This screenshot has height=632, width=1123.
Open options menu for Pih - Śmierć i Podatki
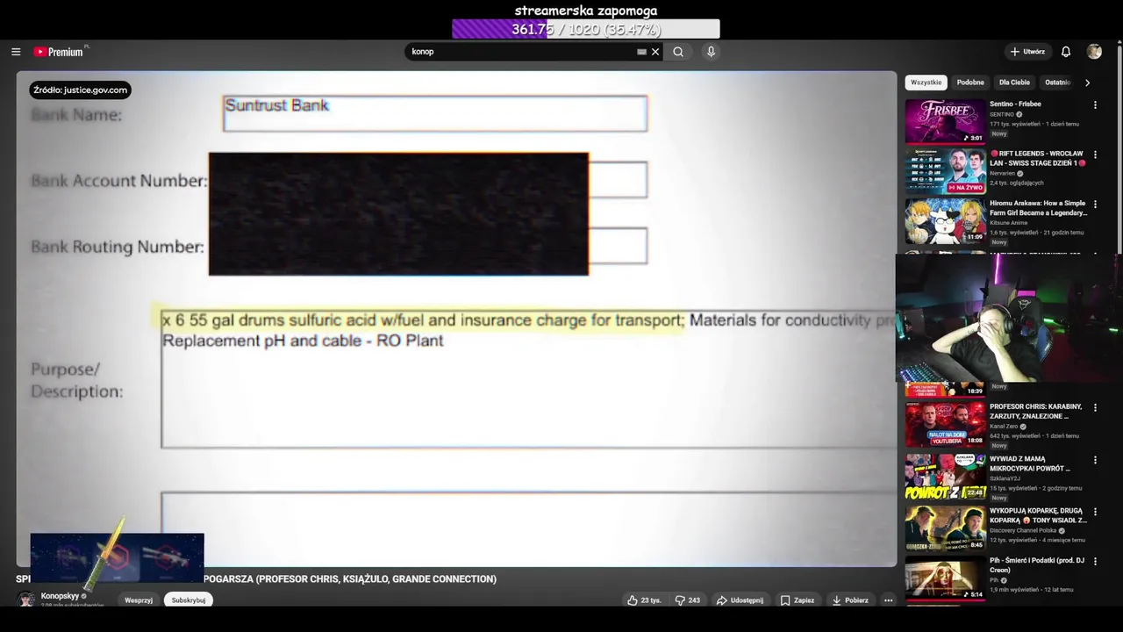pos(1095,562)
